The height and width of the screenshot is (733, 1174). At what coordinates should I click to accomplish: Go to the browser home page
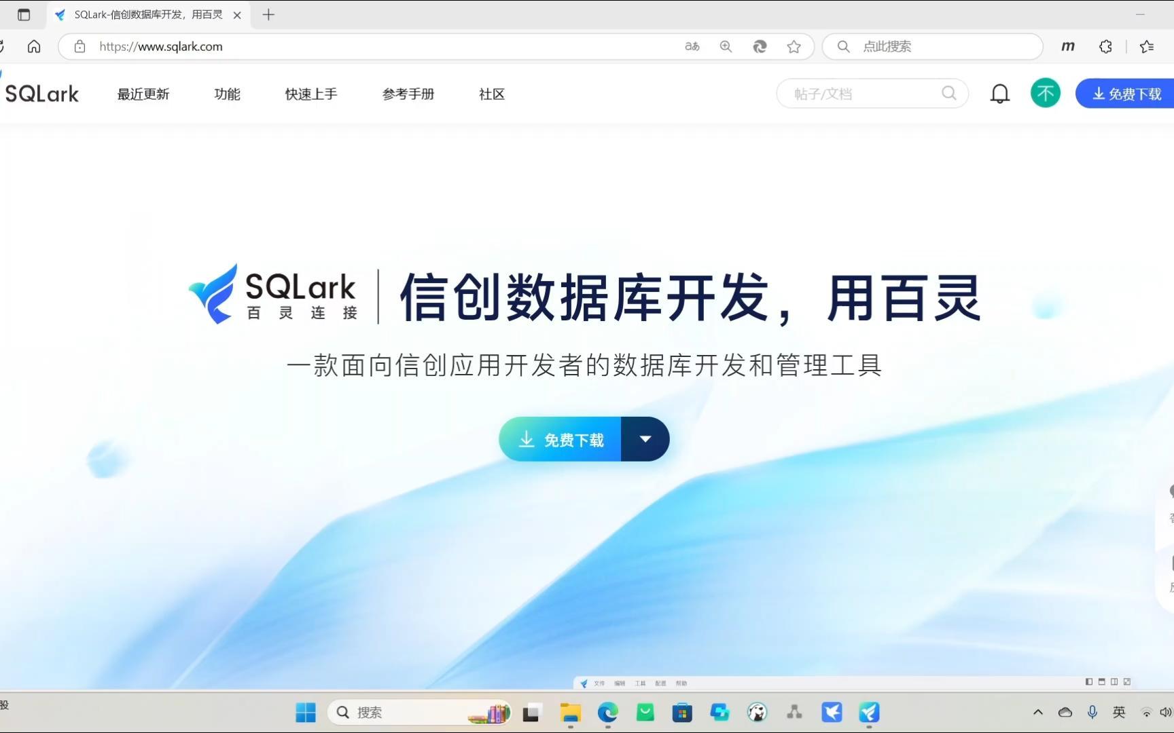pyautogui.click(x=34, y=46)
